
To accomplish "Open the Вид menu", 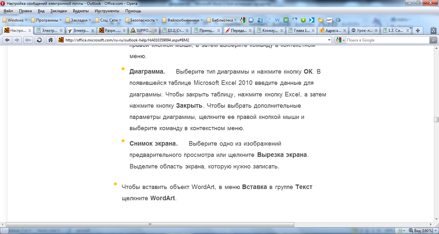I will 41,11.
